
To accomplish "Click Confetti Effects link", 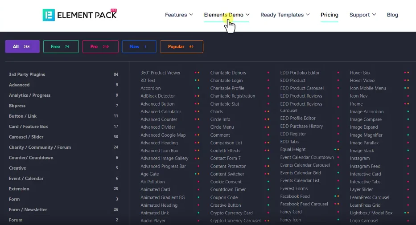I will click(x=225, y=151).
